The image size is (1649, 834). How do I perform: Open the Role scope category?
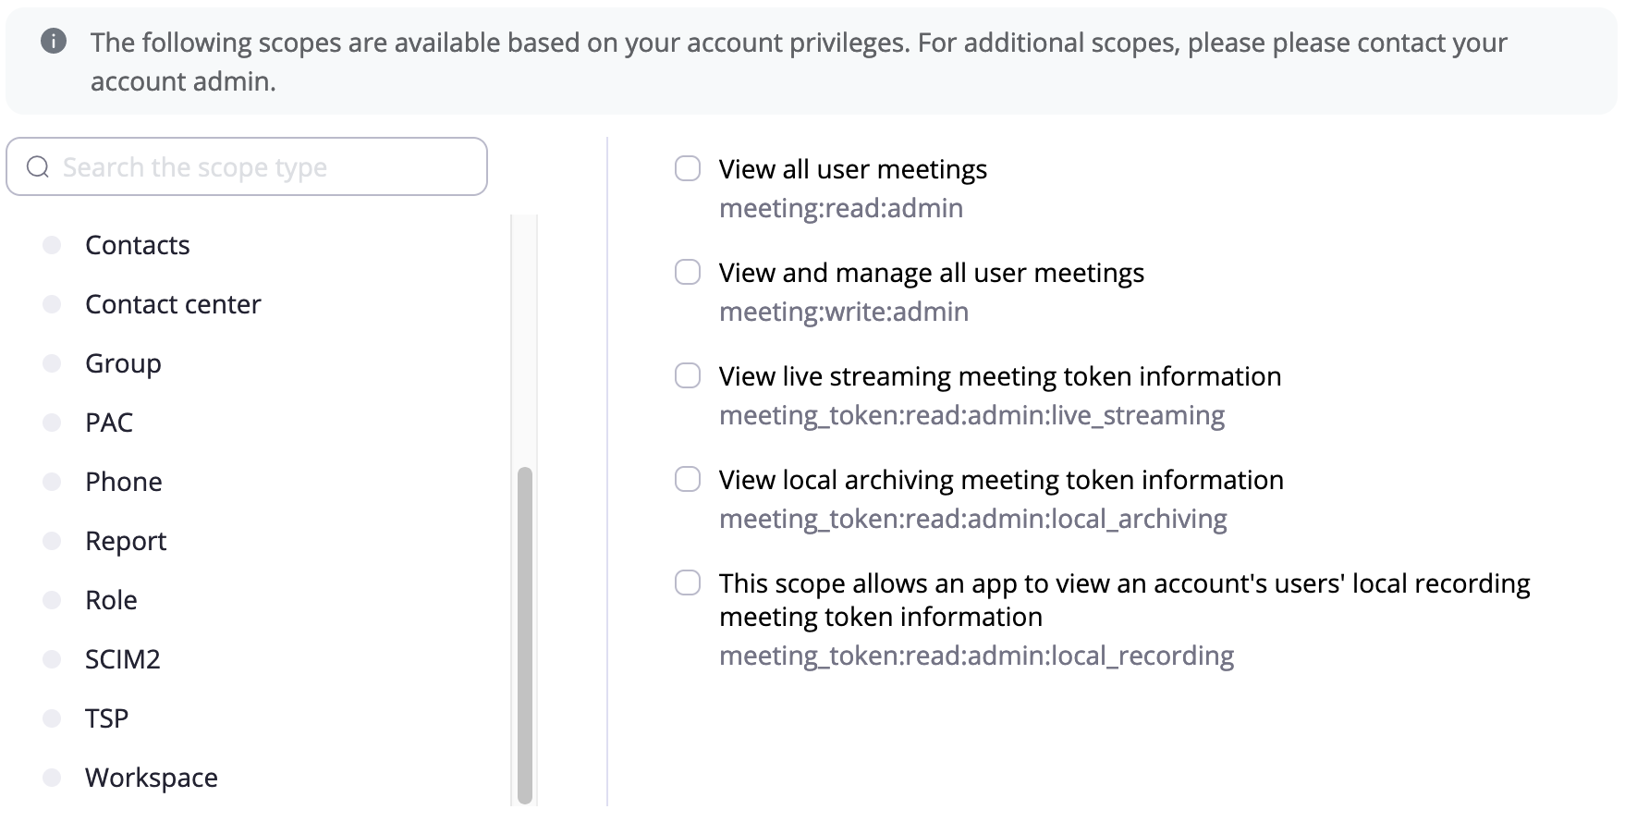111,600
